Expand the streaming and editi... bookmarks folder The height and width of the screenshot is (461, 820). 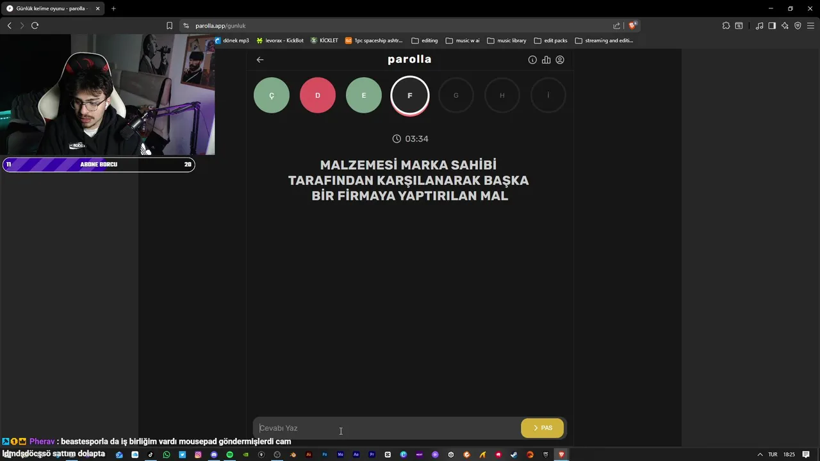pos(604,40)
